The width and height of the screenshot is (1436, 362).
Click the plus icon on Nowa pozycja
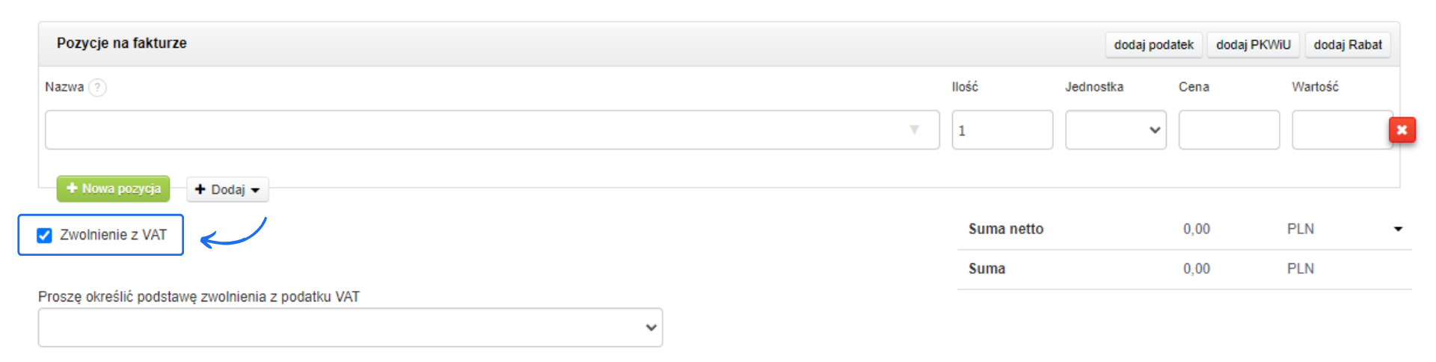pyautogui.click(x=72, y=188)
